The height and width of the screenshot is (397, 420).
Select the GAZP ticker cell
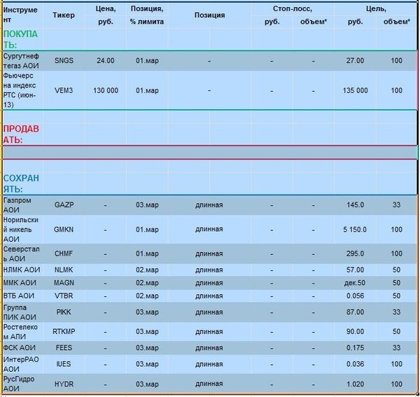(x=64, y=205)
